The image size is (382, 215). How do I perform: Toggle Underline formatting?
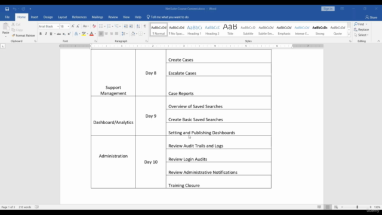coord(51,34)
